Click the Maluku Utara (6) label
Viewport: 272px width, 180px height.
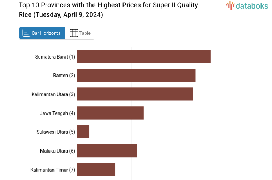[x=57, y=151]
